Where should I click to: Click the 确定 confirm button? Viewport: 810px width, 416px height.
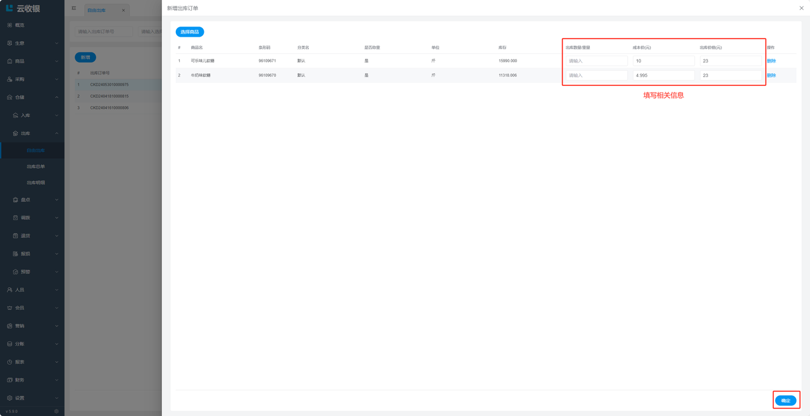coord(785,401)
